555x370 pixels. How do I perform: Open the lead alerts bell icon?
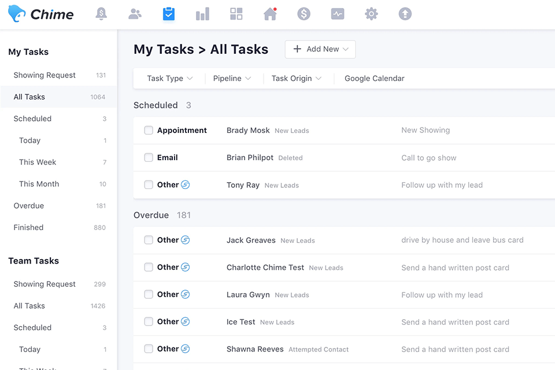[101, 14]
